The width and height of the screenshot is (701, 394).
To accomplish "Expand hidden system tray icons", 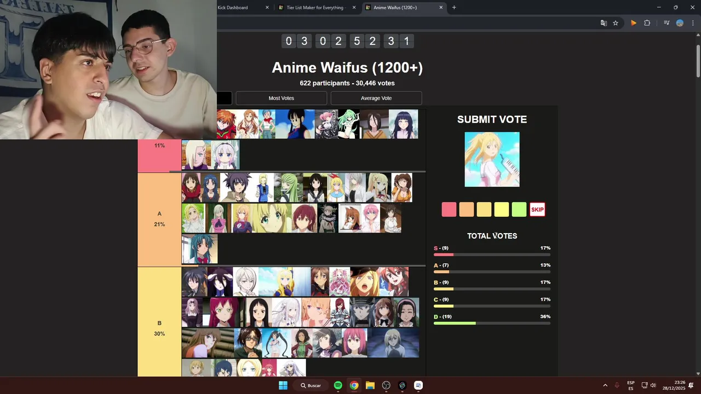I will (605, 385).
